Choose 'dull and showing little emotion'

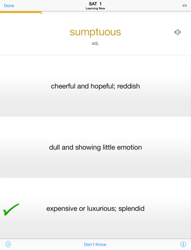95,147
